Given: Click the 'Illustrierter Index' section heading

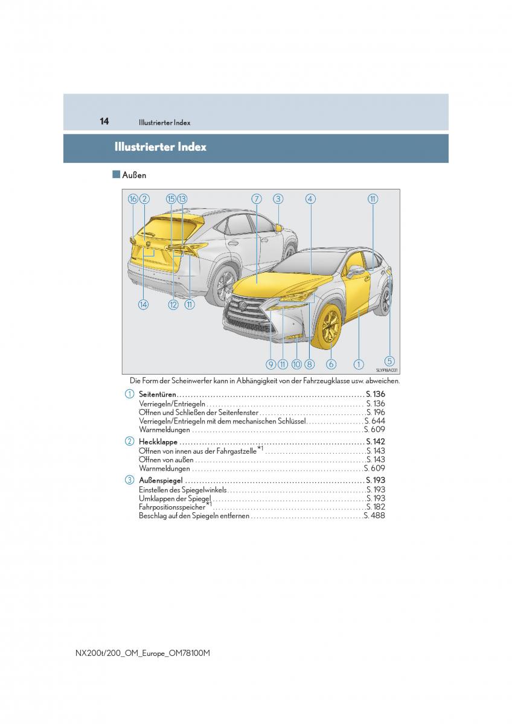Looking at the screenshot, I should pos(160,147).
